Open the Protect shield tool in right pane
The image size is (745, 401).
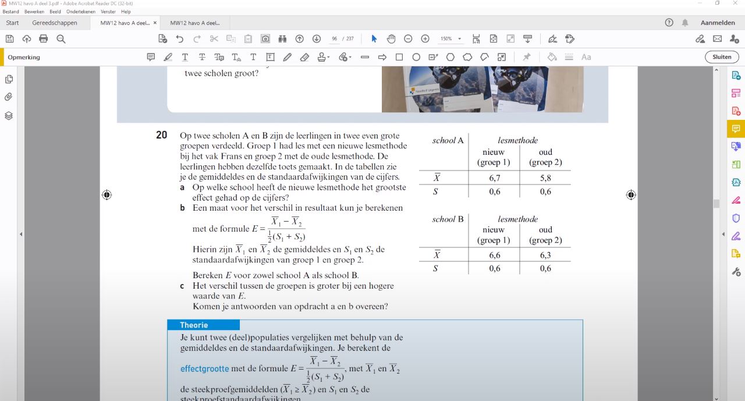[x=736, y=218]
